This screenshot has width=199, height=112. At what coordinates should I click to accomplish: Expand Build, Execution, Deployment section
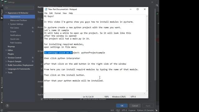point(6,65)
